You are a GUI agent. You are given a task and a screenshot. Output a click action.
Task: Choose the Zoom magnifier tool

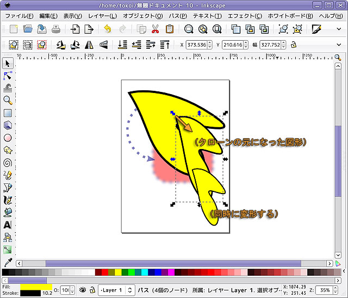(x=8, y=101)
